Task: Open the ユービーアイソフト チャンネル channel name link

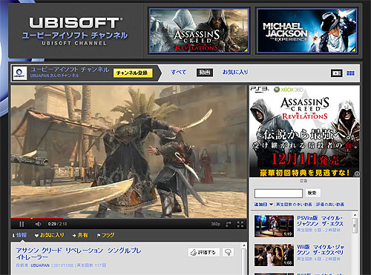Action: [70, 70]
